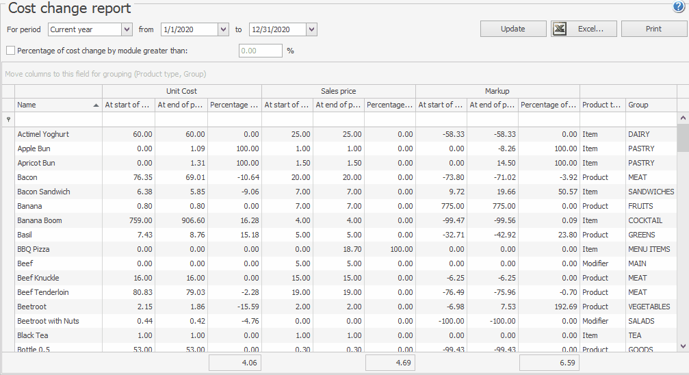Click the percentage threshold input field
Viewport: 689px width, 375px height.
pyautogui.click(x=260, y=51)
